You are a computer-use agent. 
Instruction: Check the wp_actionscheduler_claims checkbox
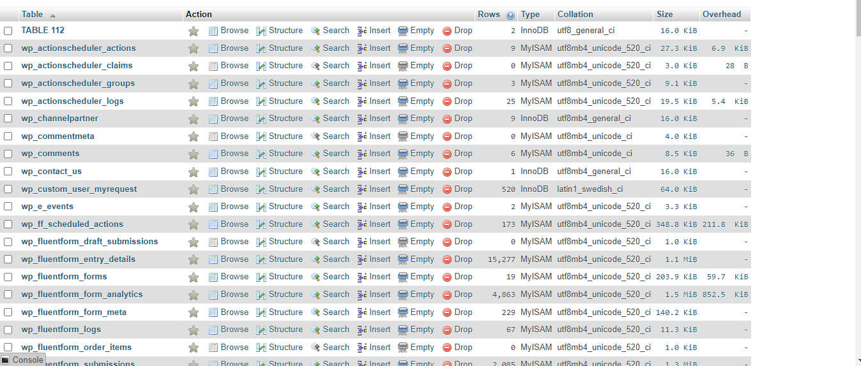8,66
